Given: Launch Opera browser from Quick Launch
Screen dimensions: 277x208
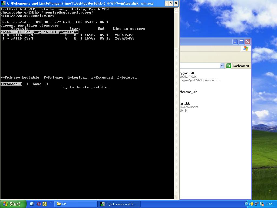Looking at the screenshot, I should click(39, 204).
